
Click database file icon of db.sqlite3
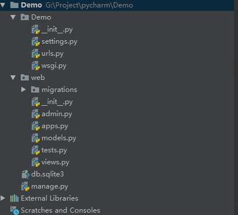[x=25, y=174]
